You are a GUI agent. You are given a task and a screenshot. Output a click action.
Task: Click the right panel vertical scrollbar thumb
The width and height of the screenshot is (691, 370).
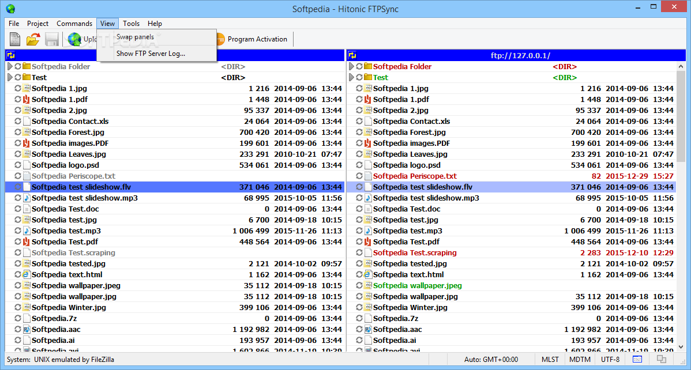(x=681, y=117)
